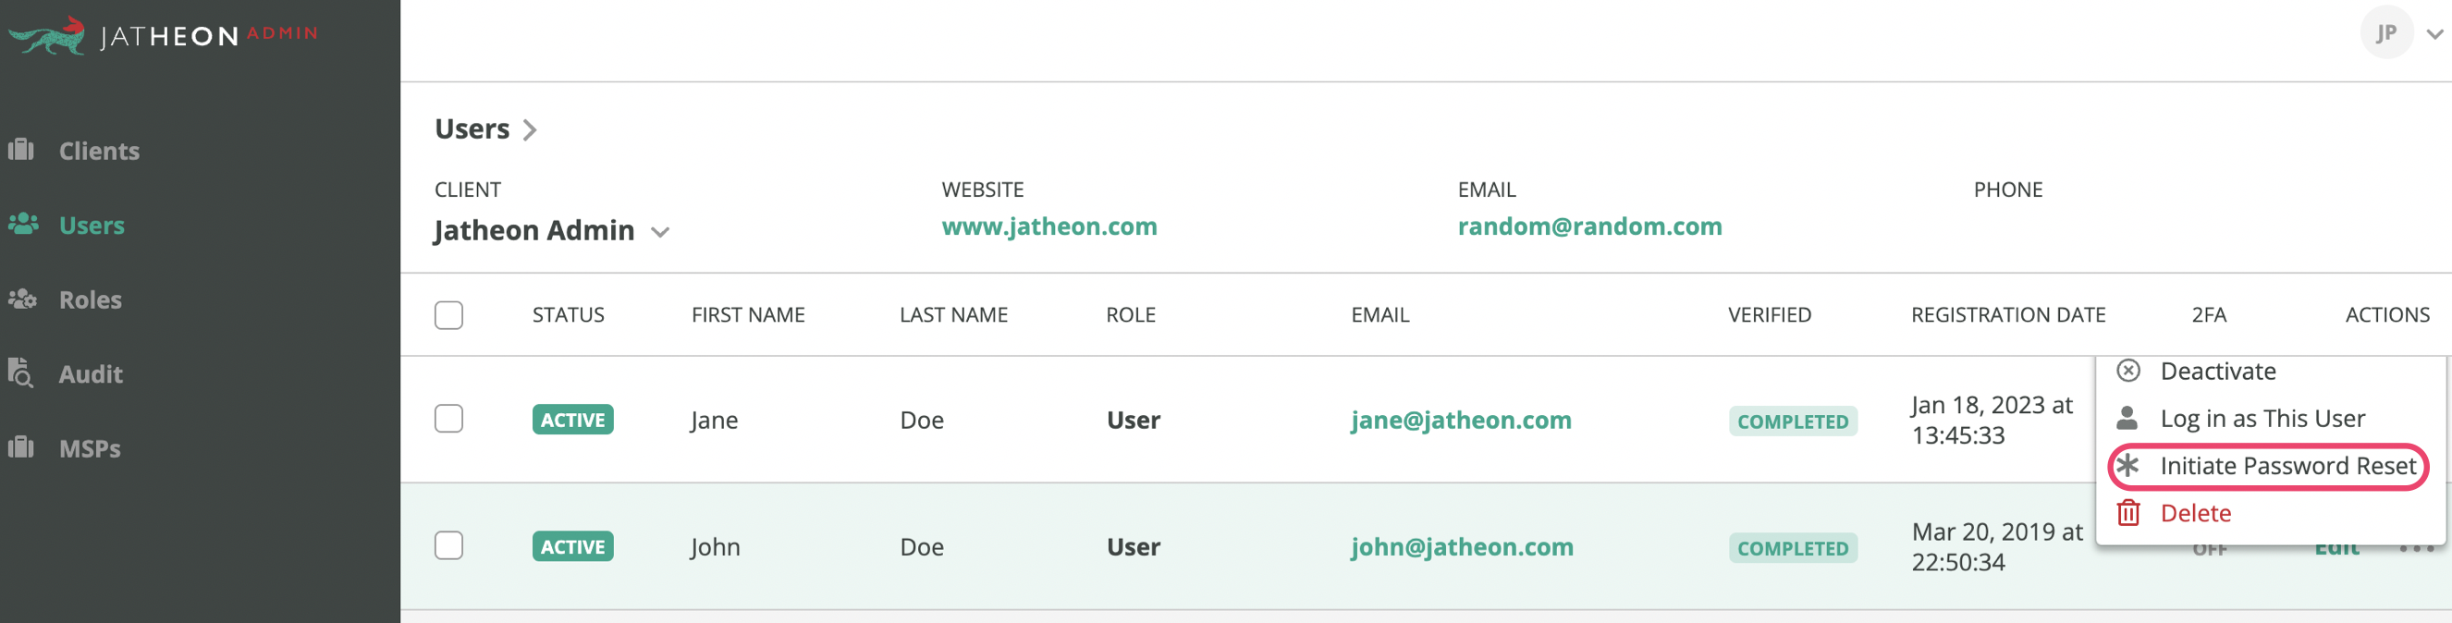Visit the www.jatheon.com website link
The width and height of the screenshot is (2452, 623).
pyautogui.click(x=1049, y=226)
